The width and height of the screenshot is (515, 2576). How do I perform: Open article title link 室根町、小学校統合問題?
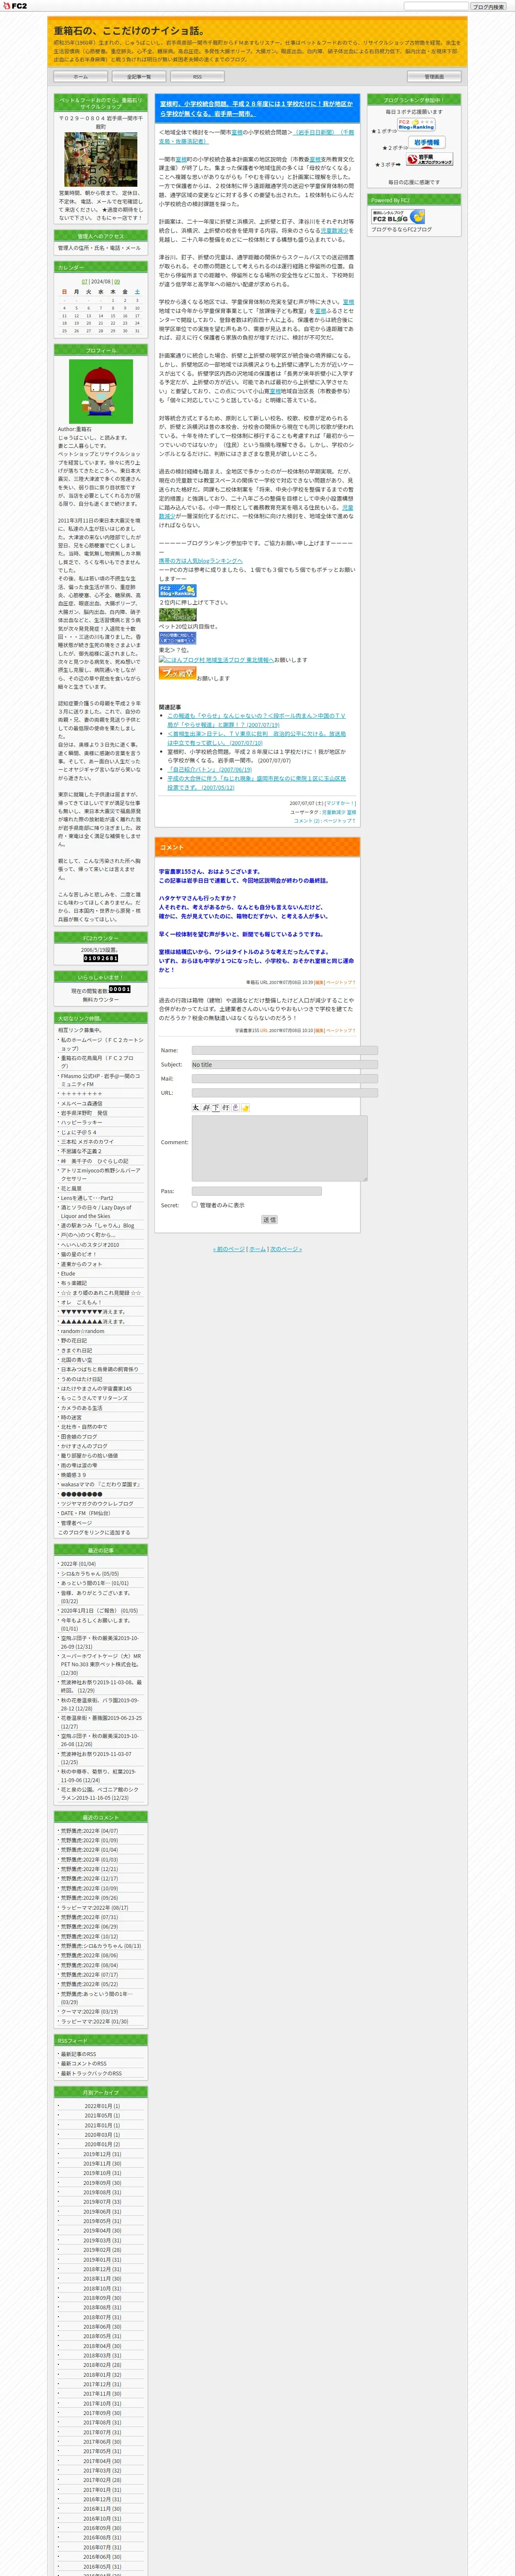tap(256, 108)
